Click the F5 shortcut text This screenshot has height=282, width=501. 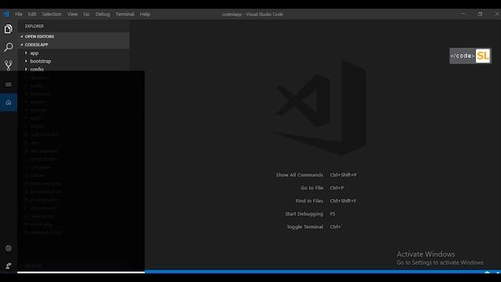point(333,214)
